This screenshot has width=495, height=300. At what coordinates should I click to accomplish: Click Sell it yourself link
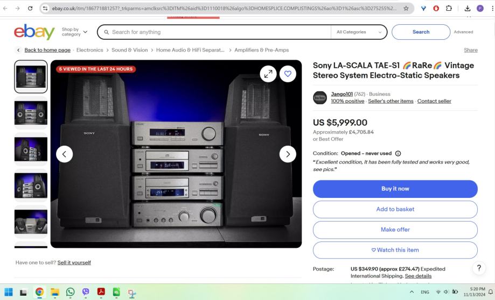tap(74, 262)
